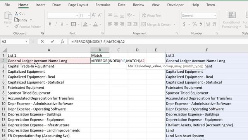Click the Borders icon
Viewport: 248px width, 140px height.
[x=73, y=24]
